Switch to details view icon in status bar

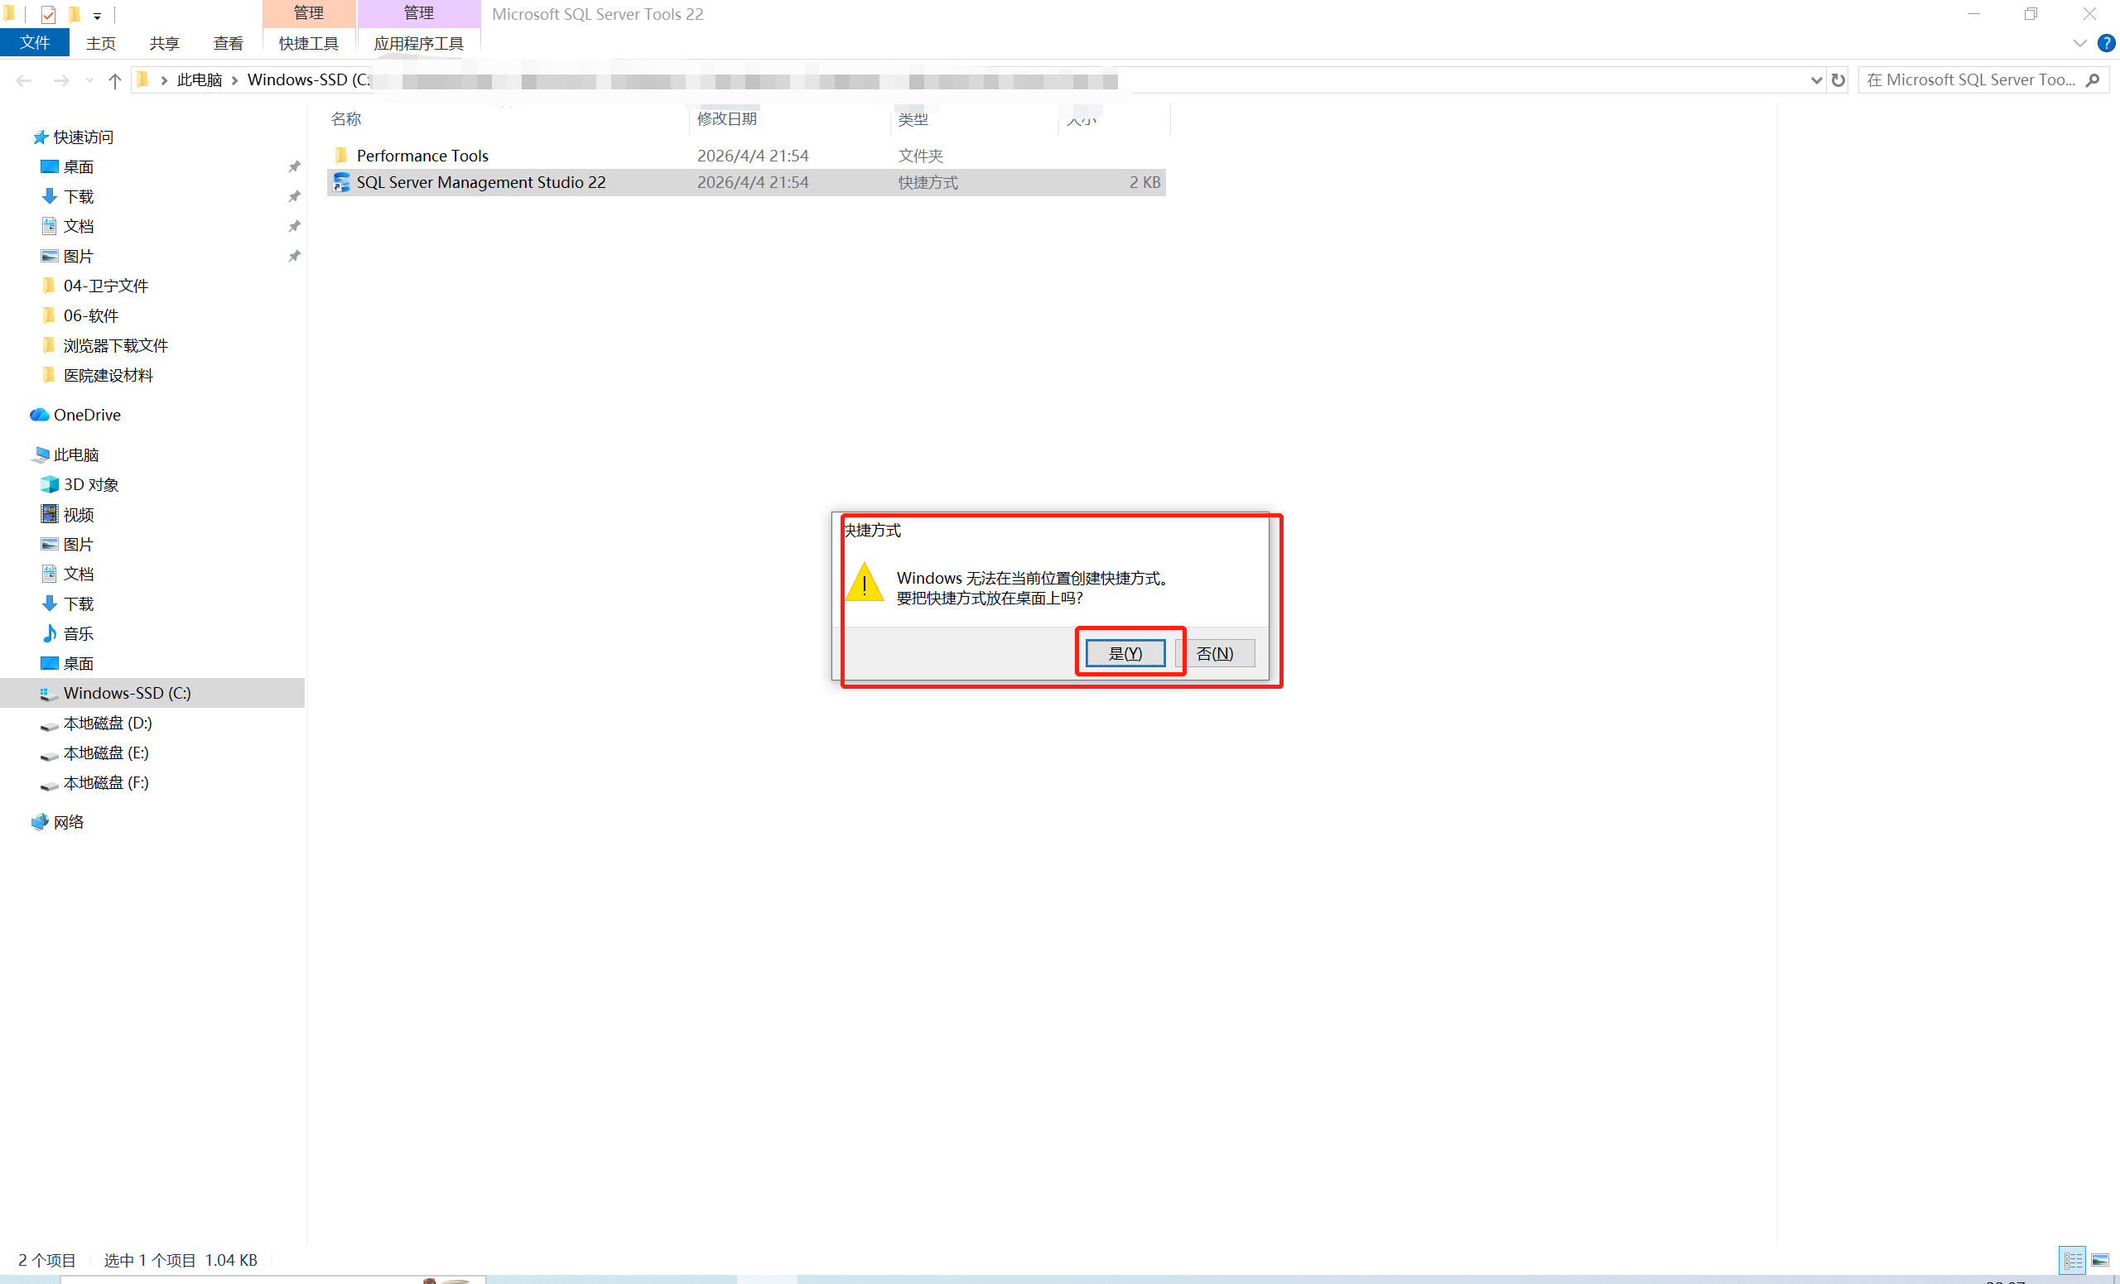(x=2072, y=1260)
